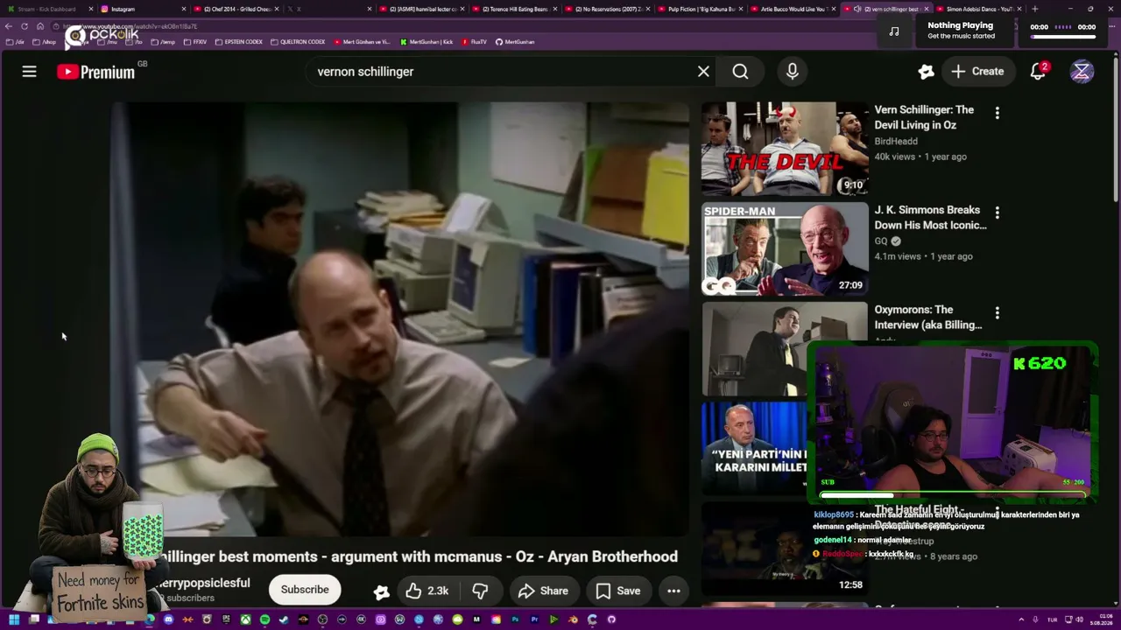
Task: Run search with the magnifier button
Action: 741,72
